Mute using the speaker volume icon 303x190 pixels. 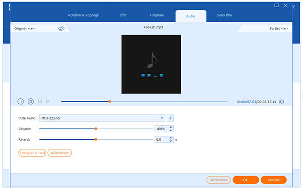(x=282, y=102)
